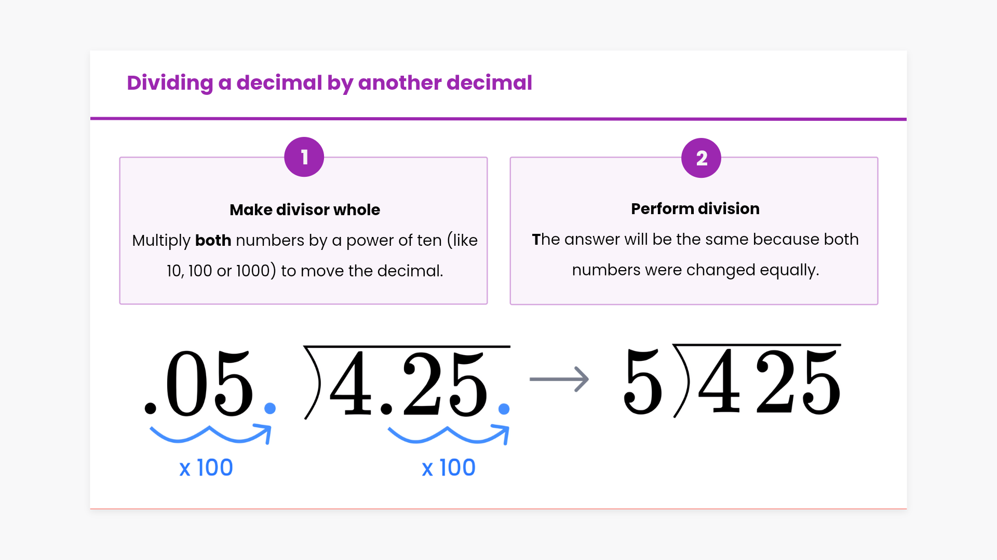Click the purple step 1 circle badge
997x560 pixels.
click(304, 157)
